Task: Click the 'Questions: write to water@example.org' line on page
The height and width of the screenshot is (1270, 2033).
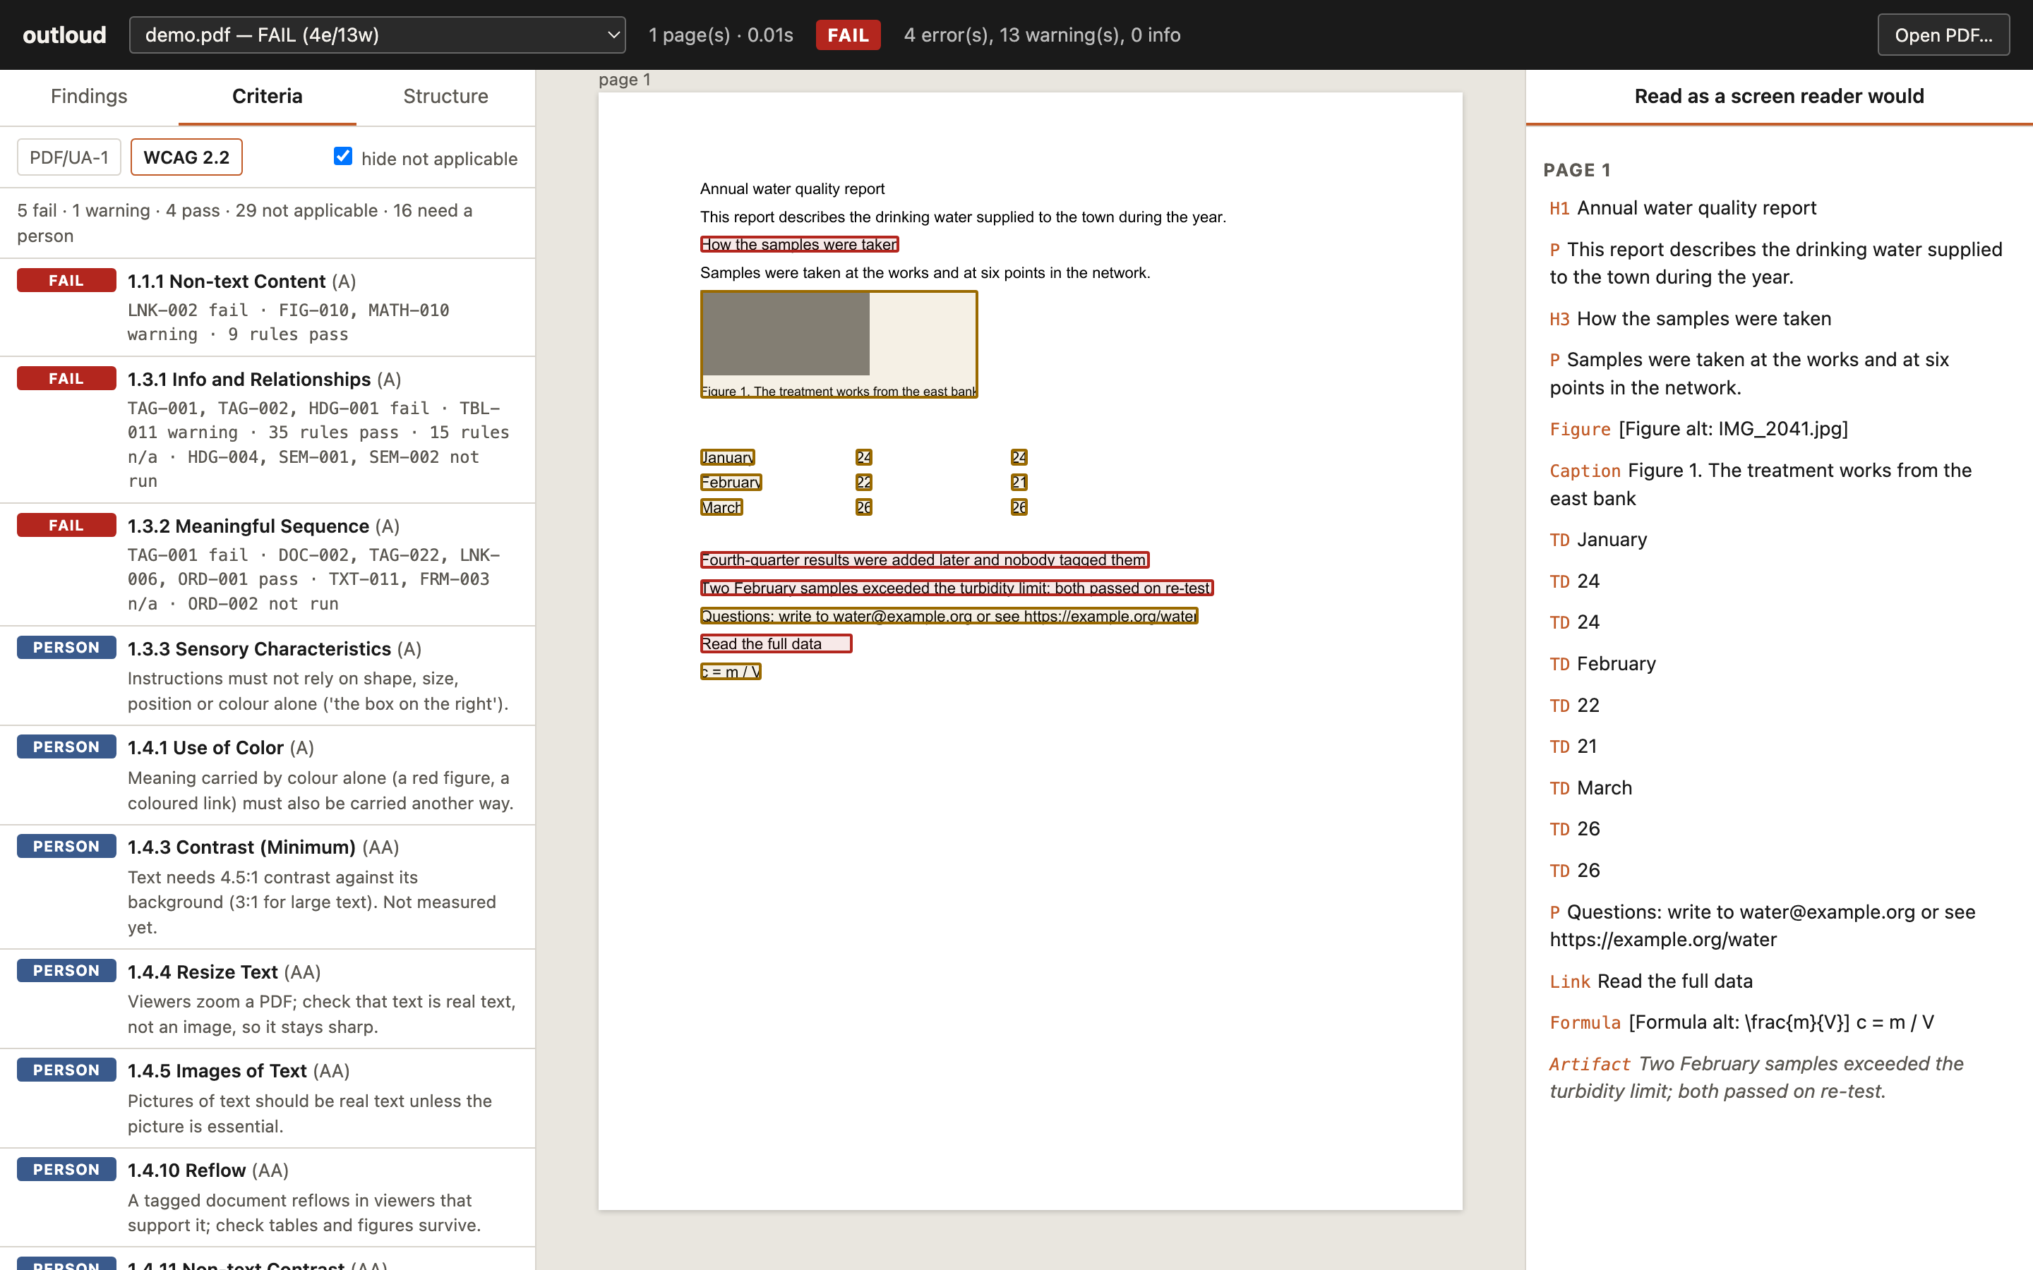Action: coord(949,617)
